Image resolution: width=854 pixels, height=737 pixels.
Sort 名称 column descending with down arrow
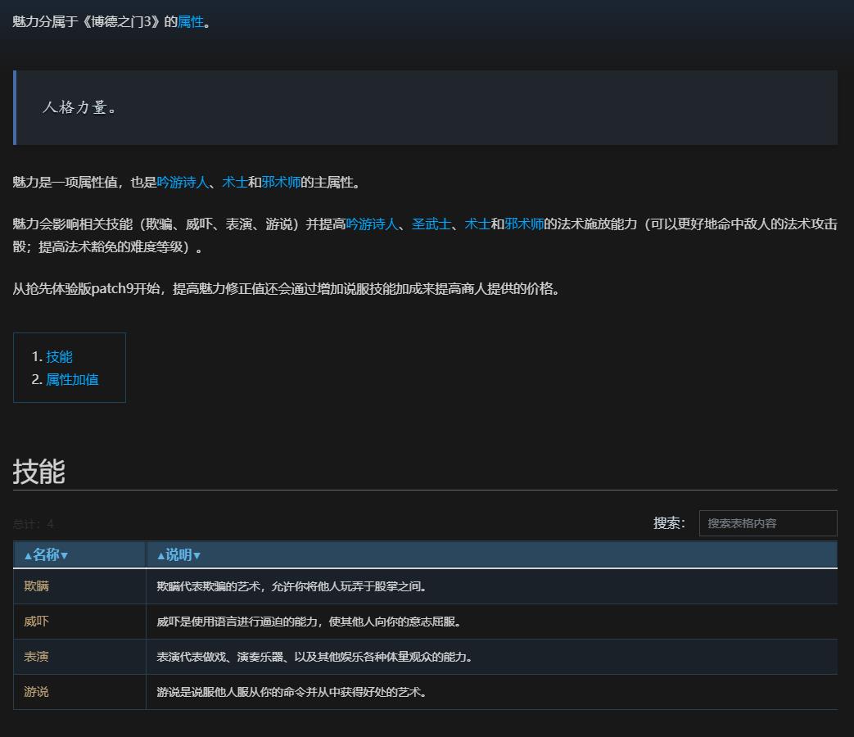[x=65, y=555]
